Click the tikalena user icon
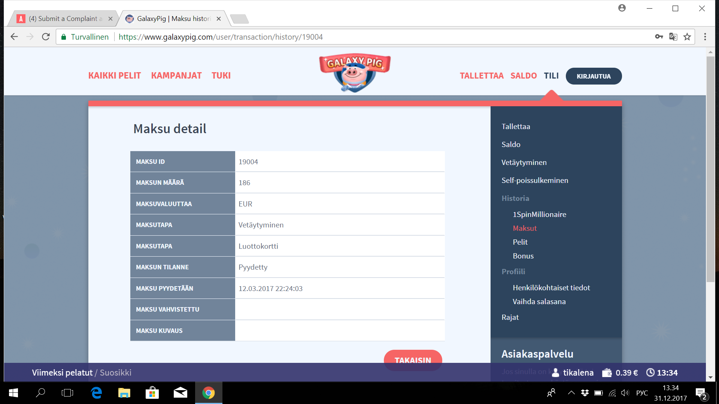 click(556, 373)
